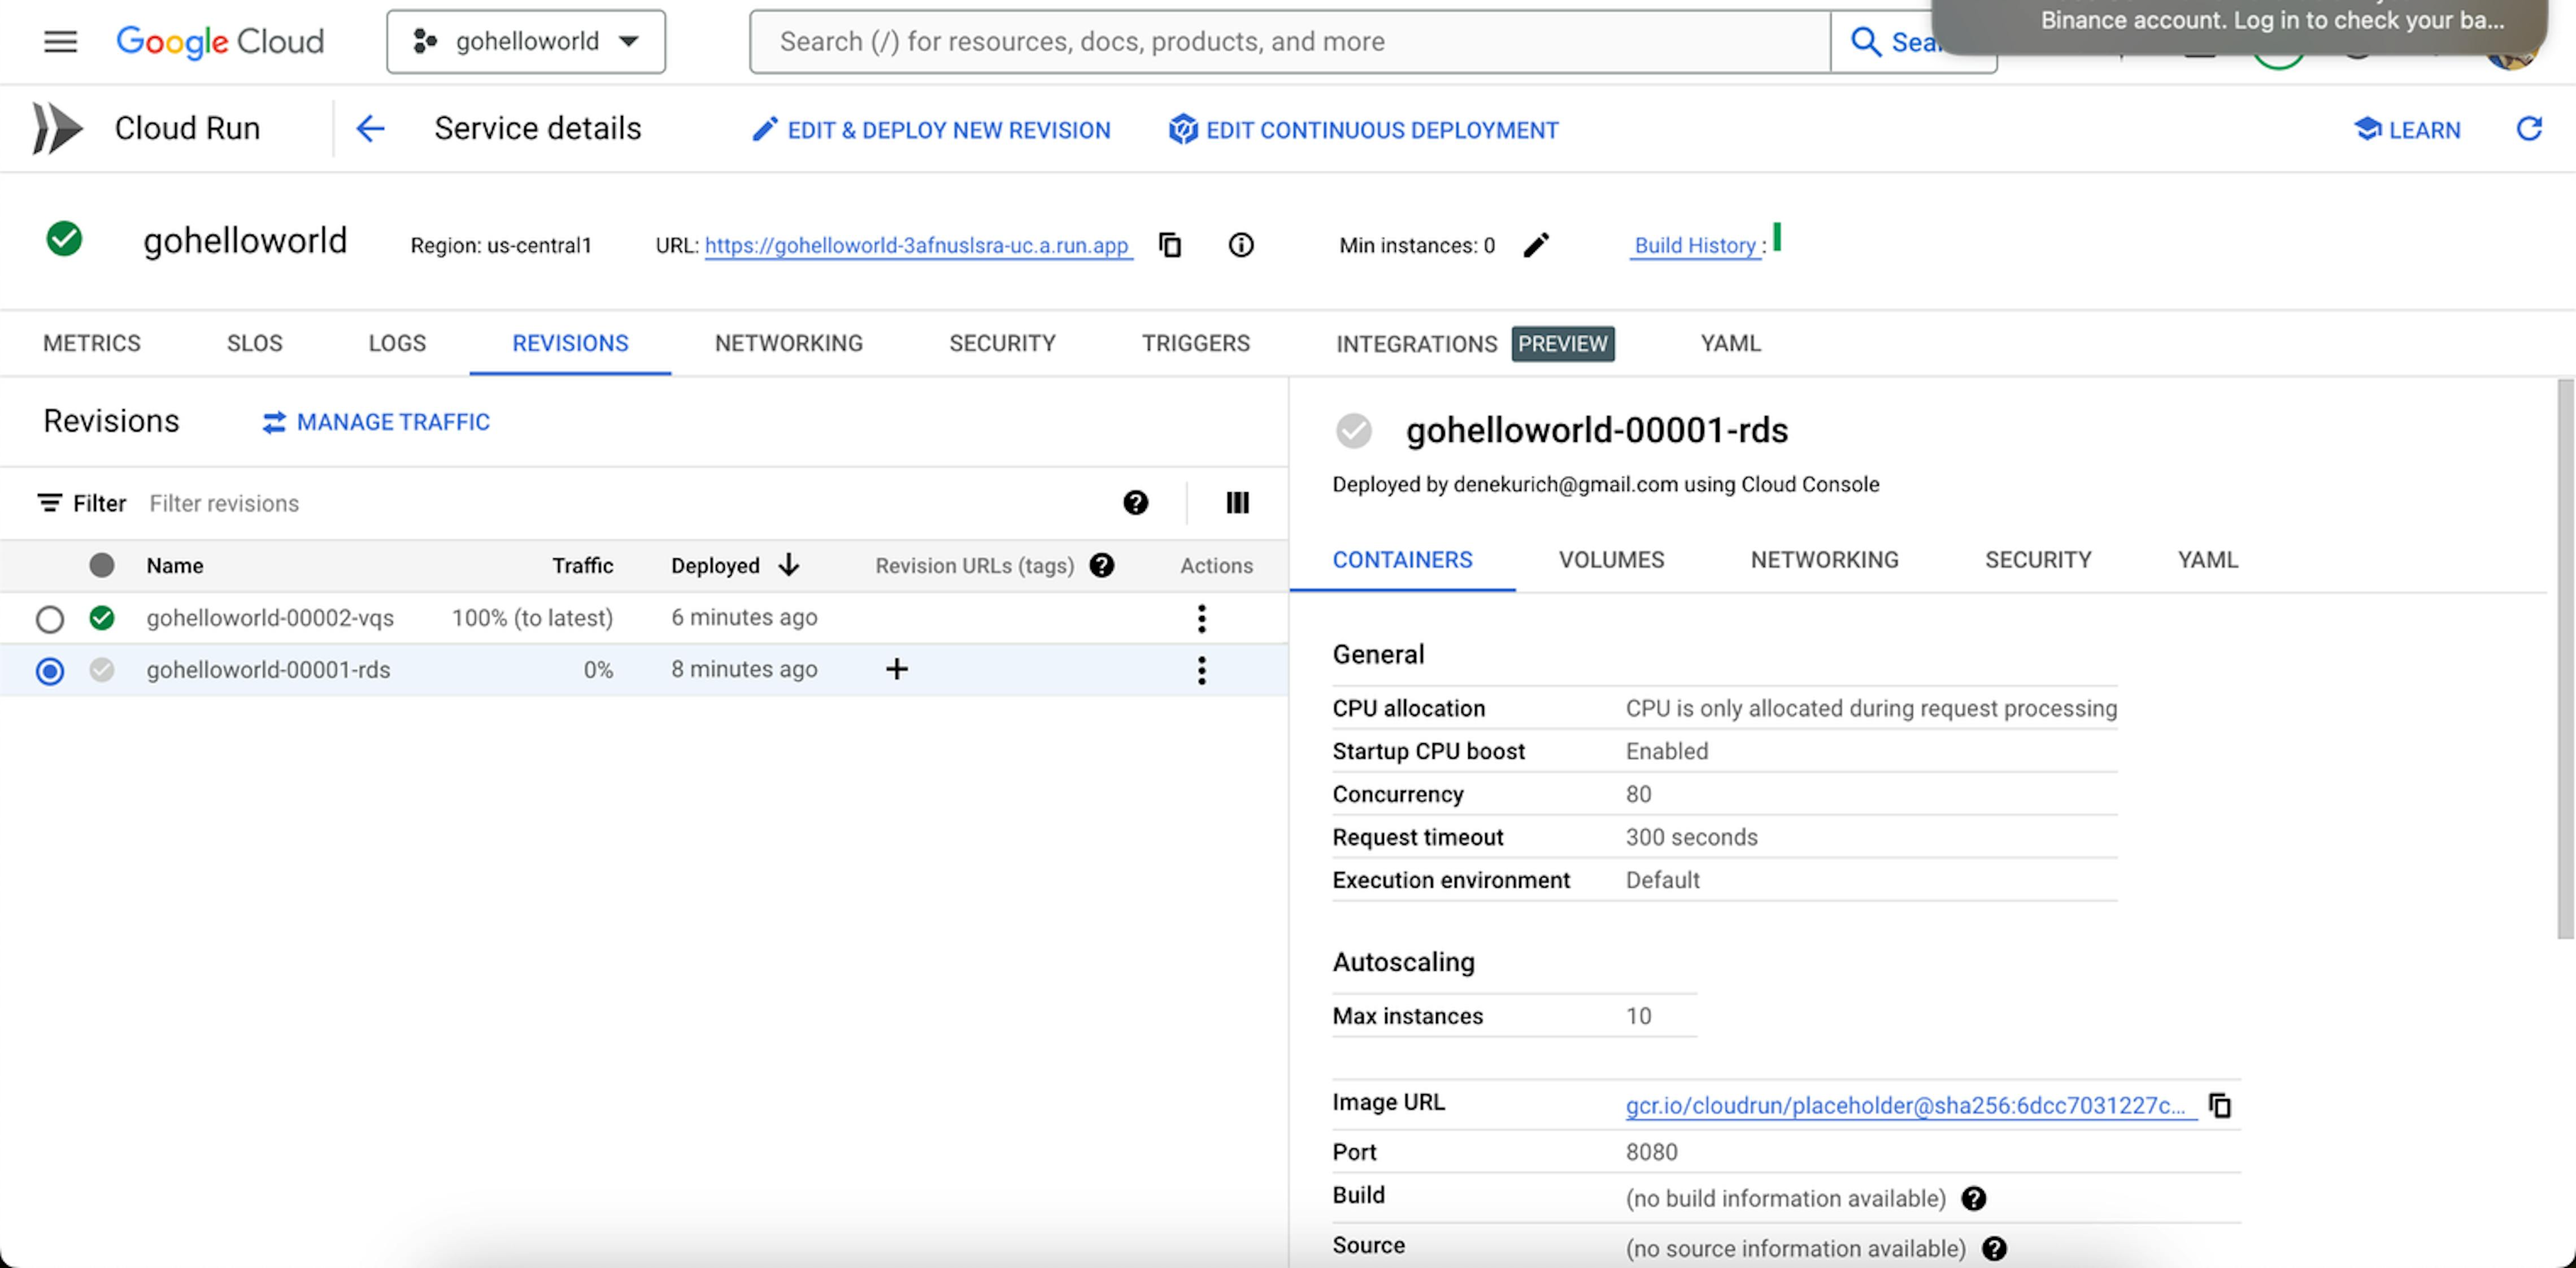Click '8 minutes ago' deployed cell
Screen dimensions: 2576x1268
tap(744, 669)
